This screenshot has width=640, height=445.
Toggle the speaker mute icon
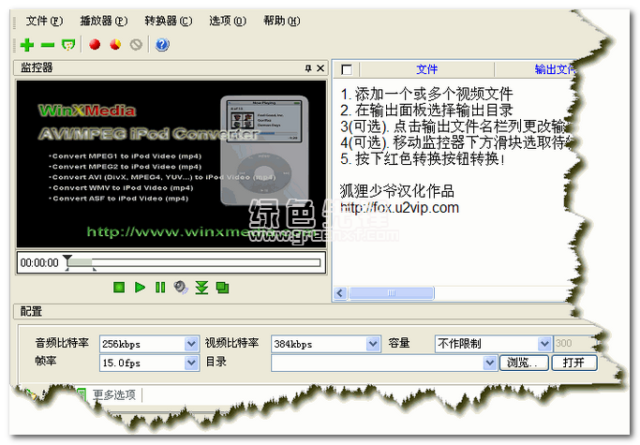click(181, 288)
